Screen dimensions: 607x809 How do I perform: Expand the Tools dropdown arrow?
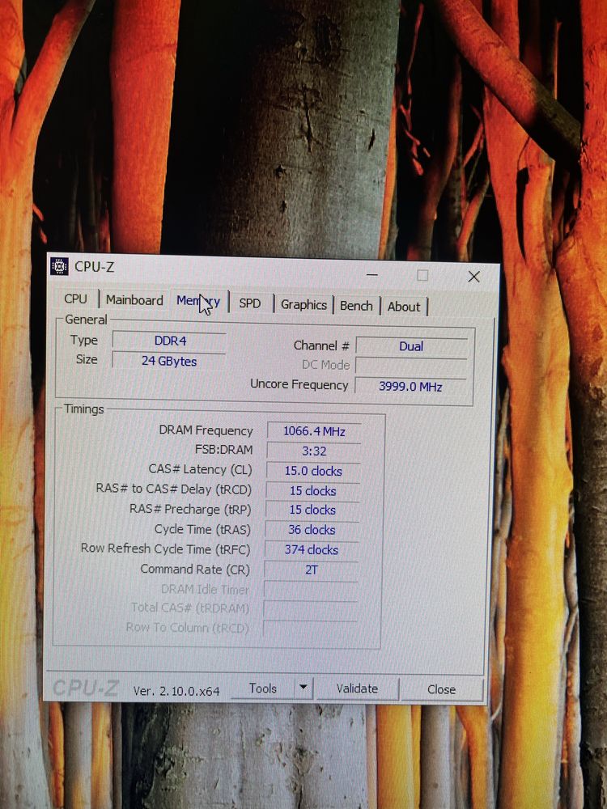(x=303, y=688)
